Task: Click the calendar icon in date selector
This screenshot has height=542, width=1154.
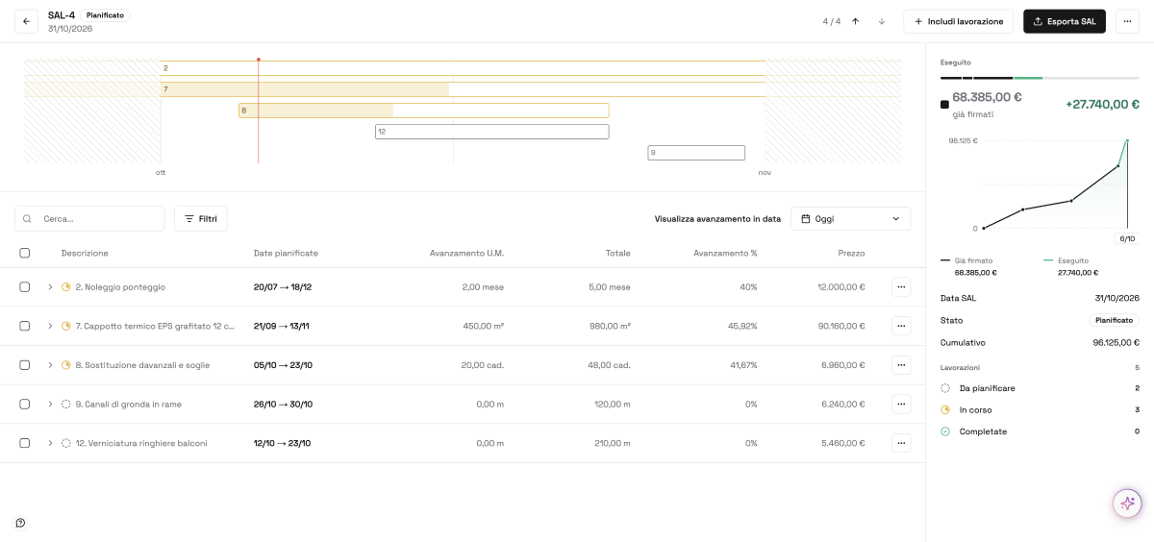Action: coord(806,219)
